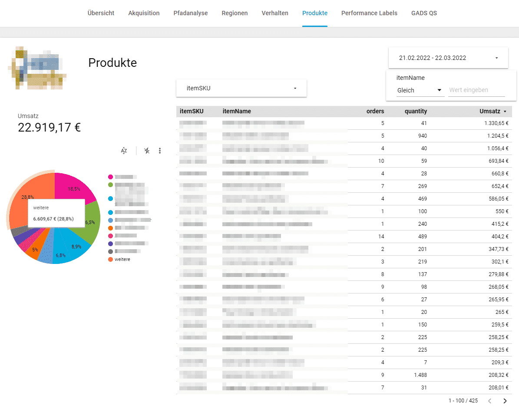The width and height of the screenshot is (519, 412).
Task: Go to the Verhalten tab
Action: pyautogui.click(x=275, y=13)
